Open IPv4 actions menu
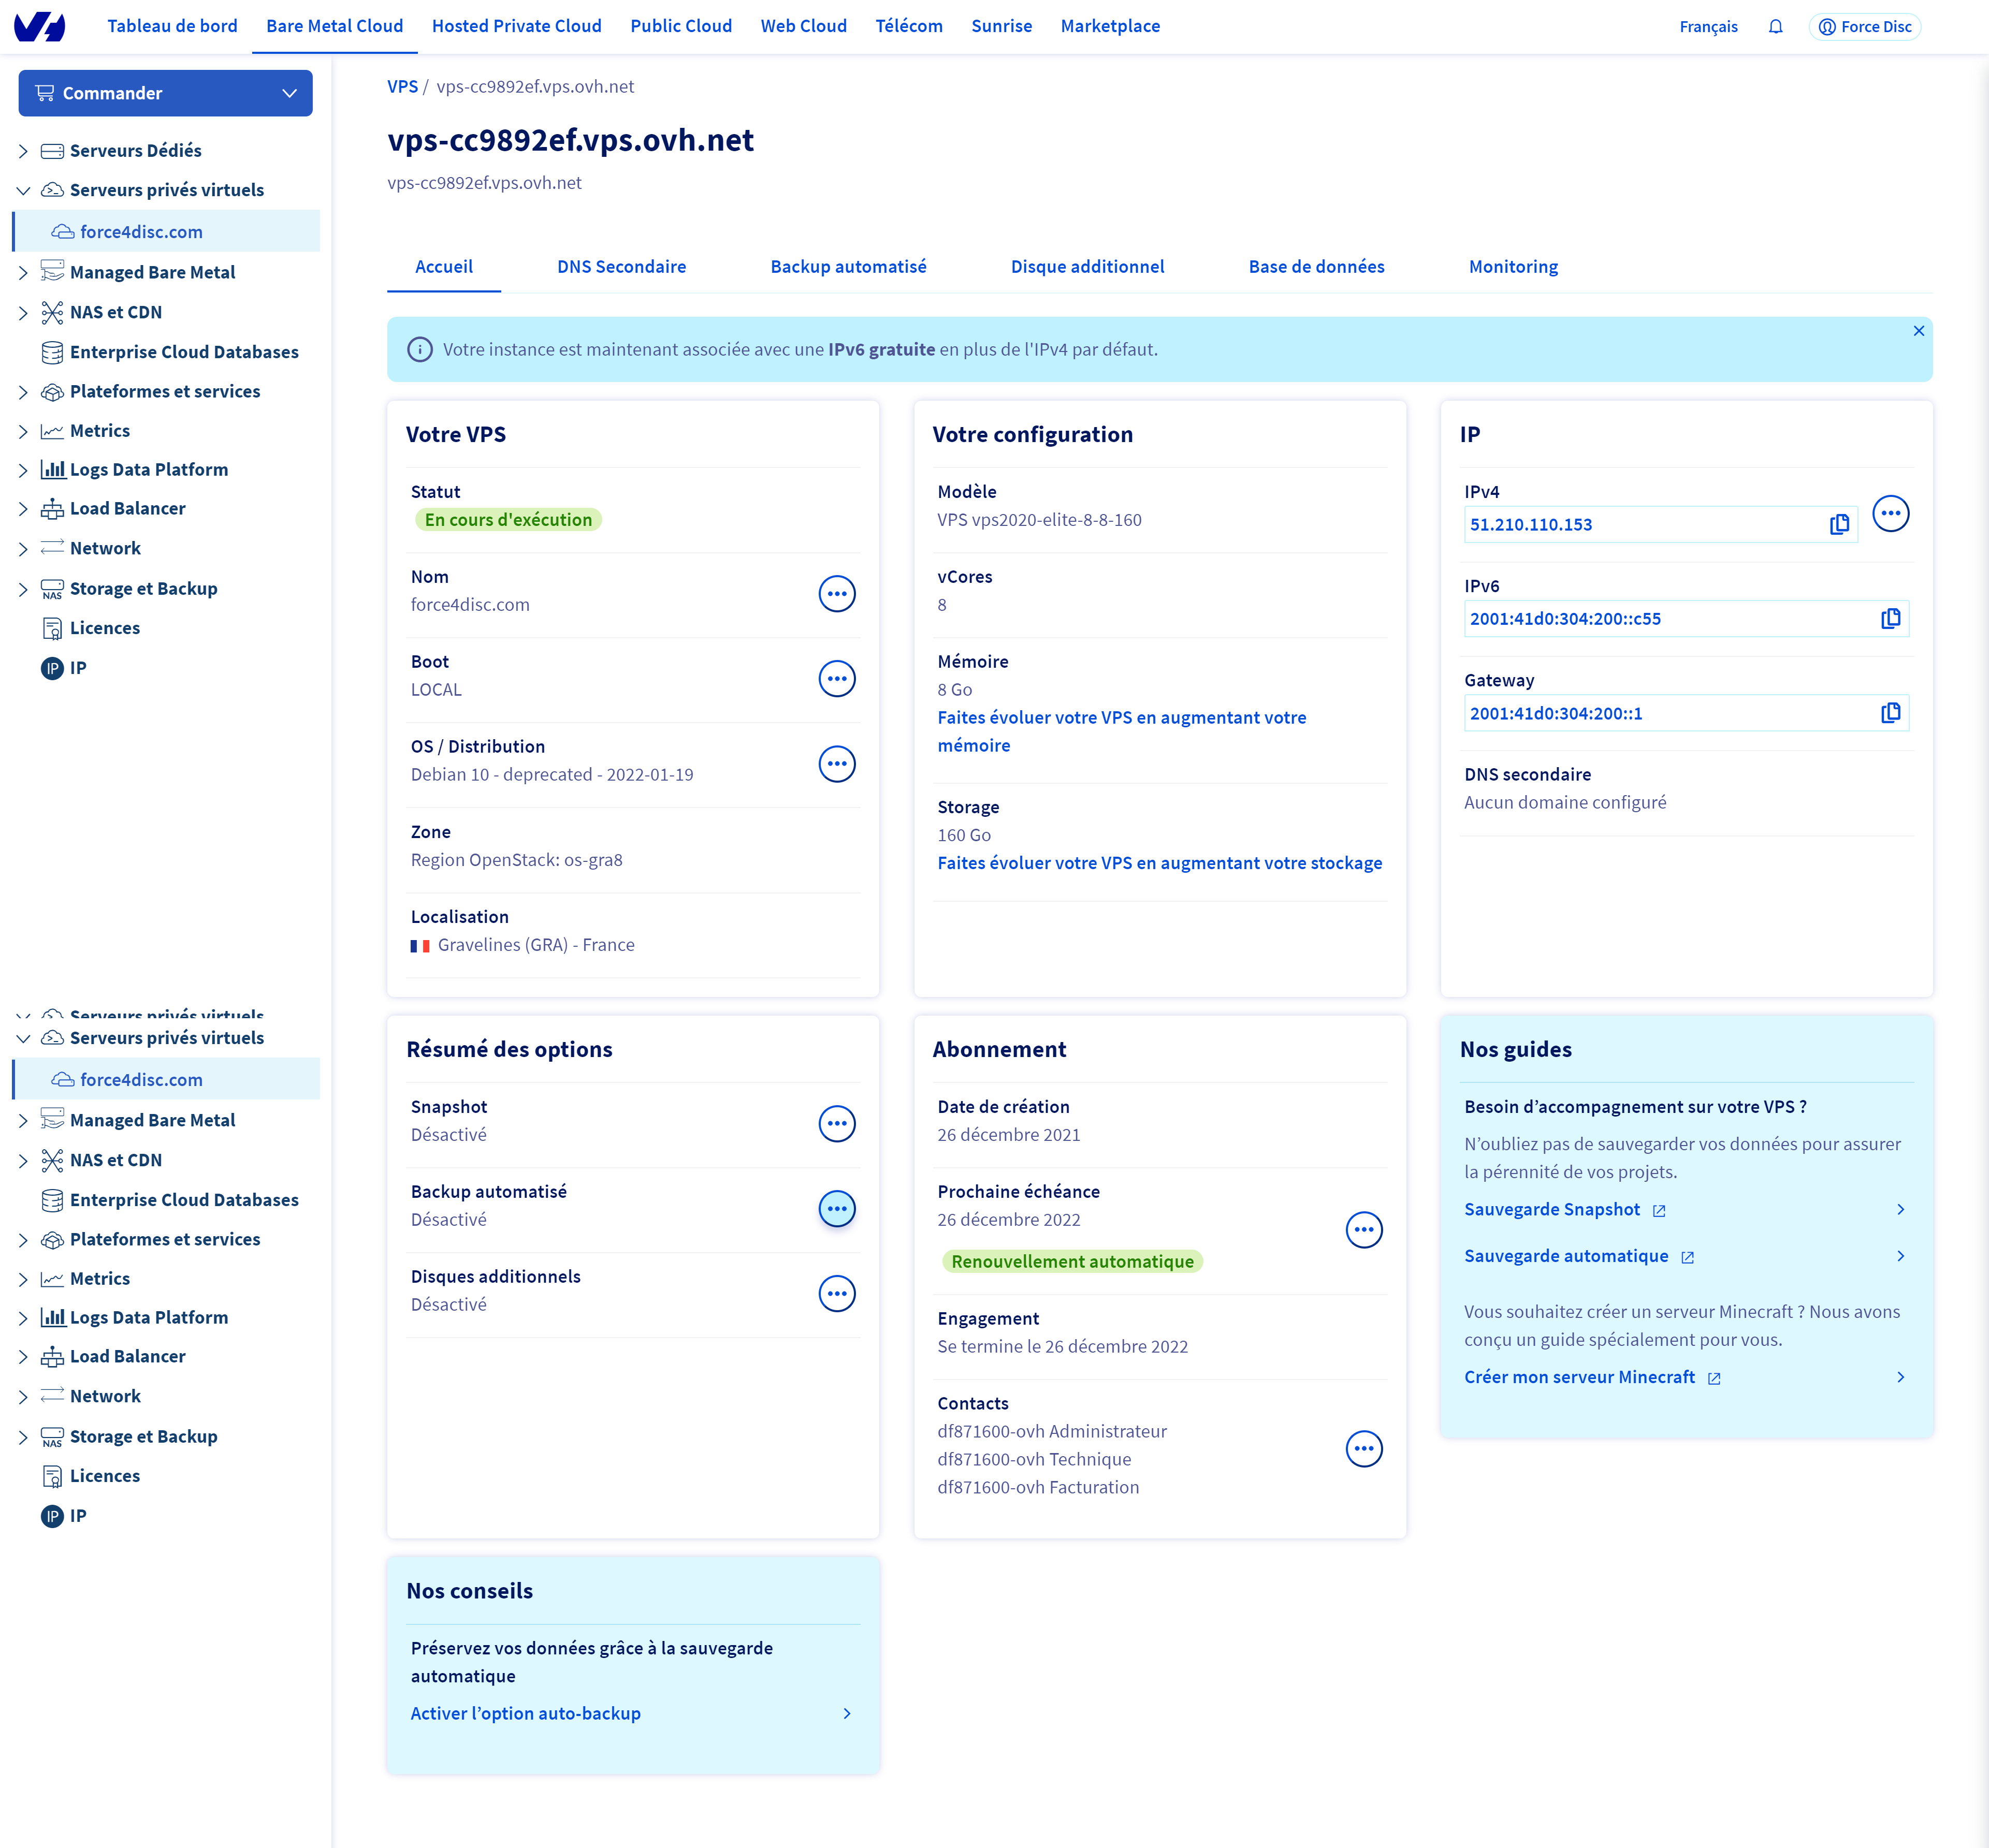 pos(1890,513)
